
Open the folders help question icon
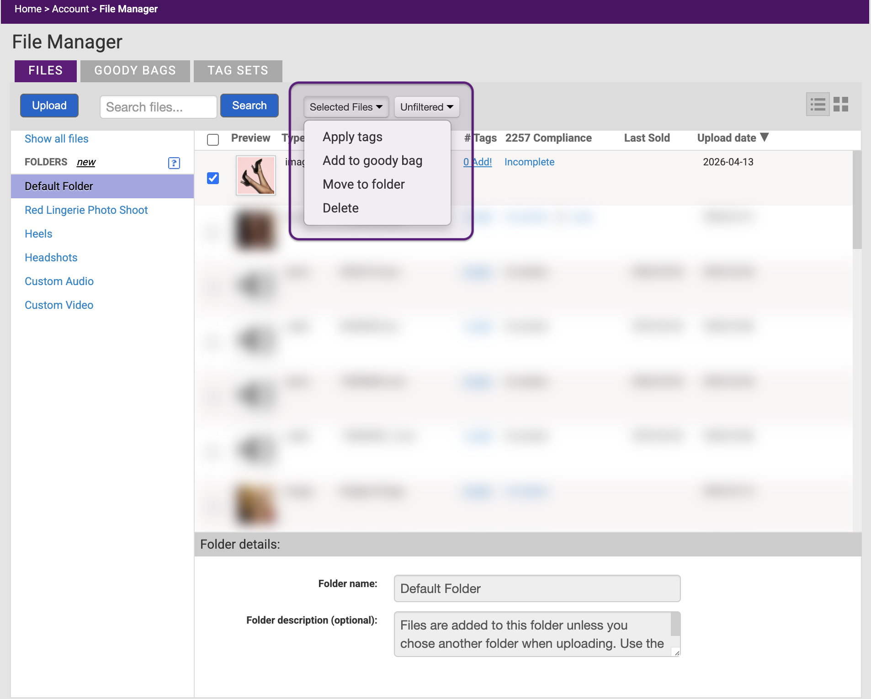click(174, 163)
